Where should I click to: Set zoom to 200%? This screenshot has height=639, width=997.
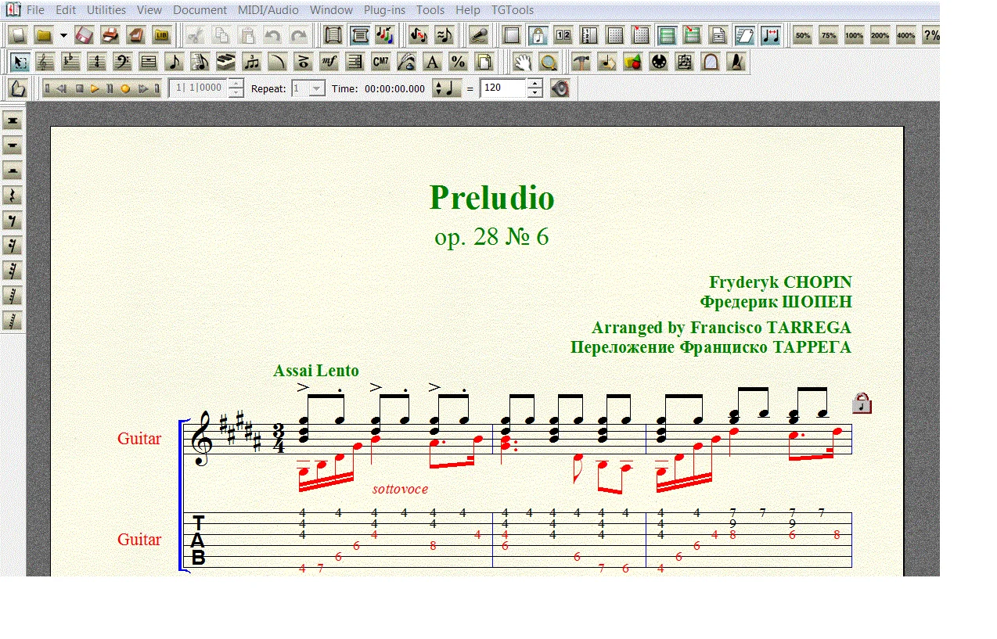coord(880,35)
